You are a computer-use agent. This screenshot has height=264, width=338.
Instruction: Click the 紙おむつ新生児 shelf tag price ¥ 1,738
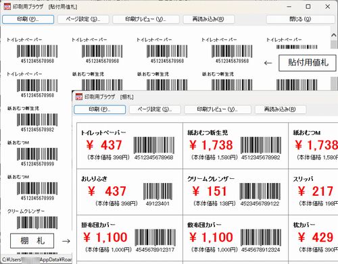click(211, 145)
